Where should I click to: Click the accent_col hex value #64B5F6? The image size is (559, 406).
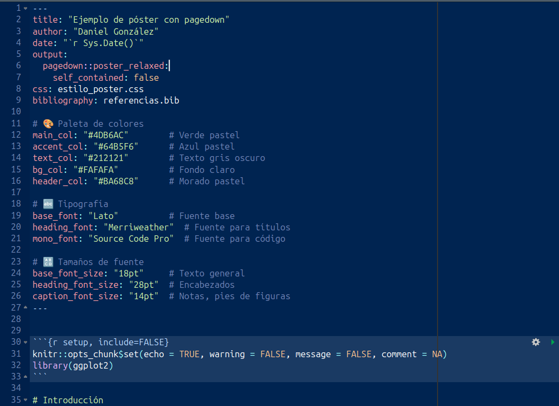(117, 146)
